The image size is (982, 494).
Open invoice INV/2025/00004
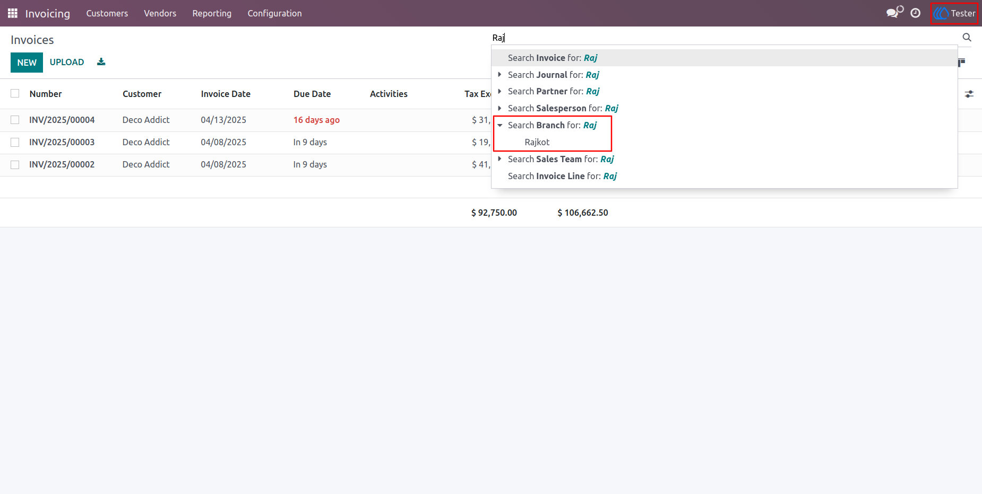[62, 120]
